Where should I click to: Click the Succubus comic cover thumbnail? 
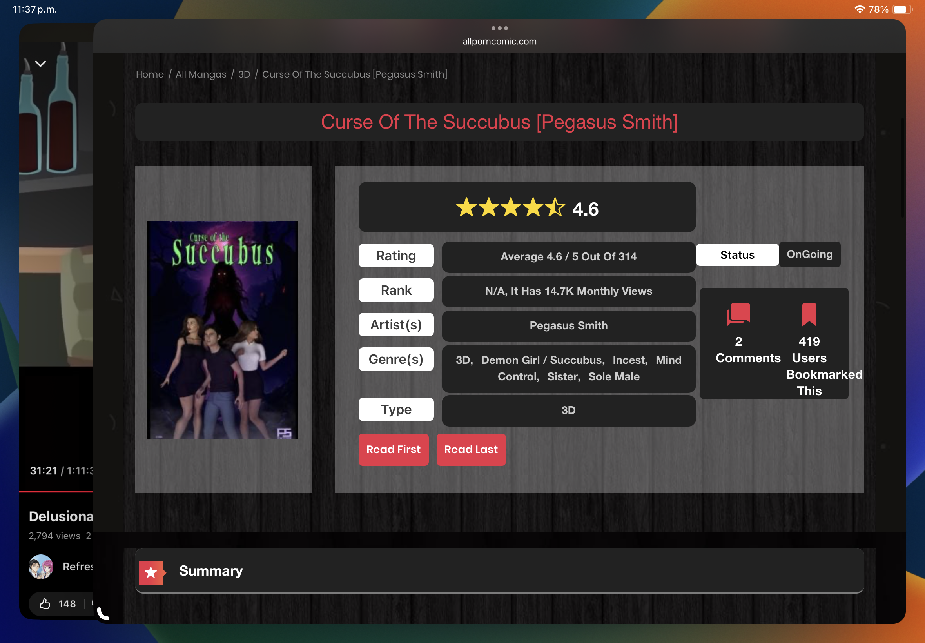[x=222, y=330]
